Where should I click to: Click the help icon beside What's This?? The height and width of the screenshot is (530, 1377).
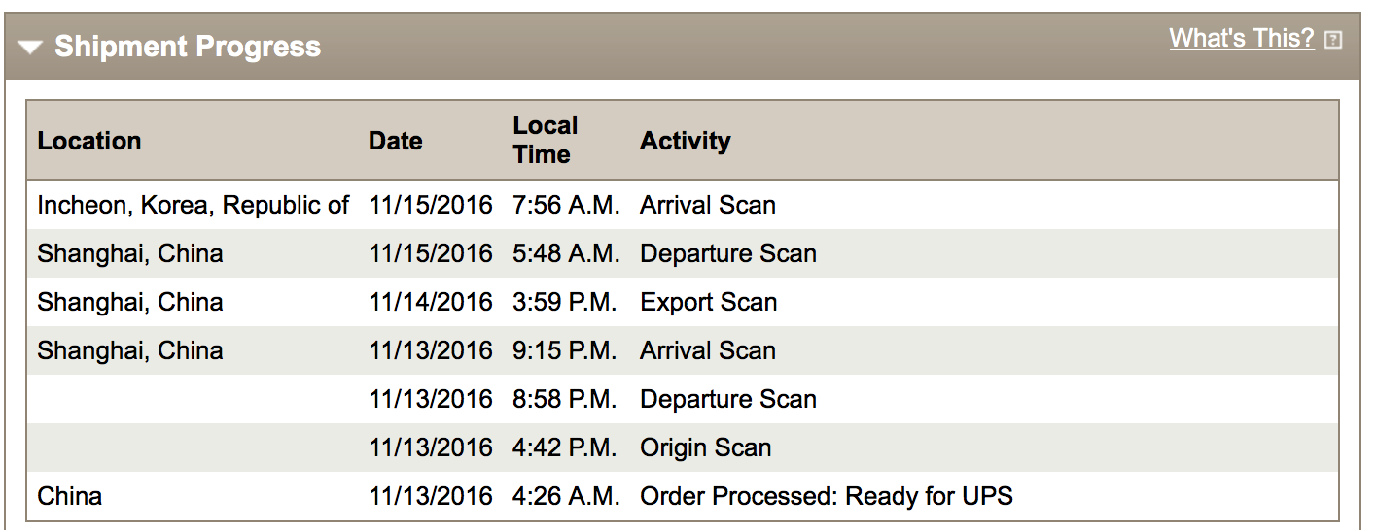pyautogui.click(x=1333, y=40)
